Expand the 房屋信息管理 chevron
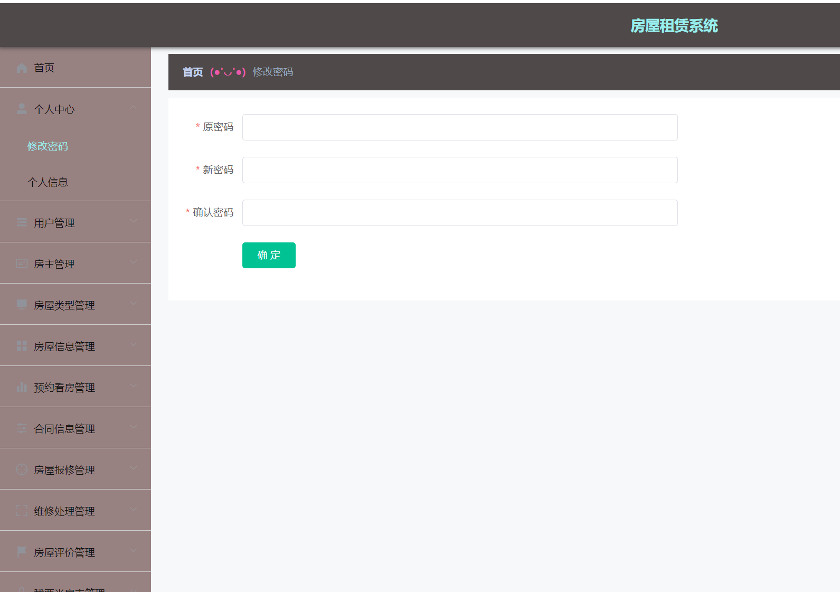Screen dimensions: 840x592 click(x=133, y=344)
